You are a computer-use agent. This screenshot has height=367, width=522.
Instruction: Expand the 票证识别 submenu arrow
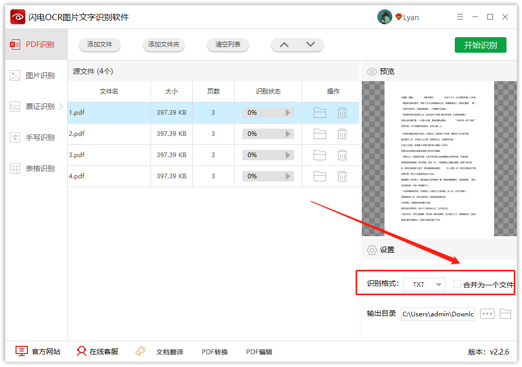[60, 106]
